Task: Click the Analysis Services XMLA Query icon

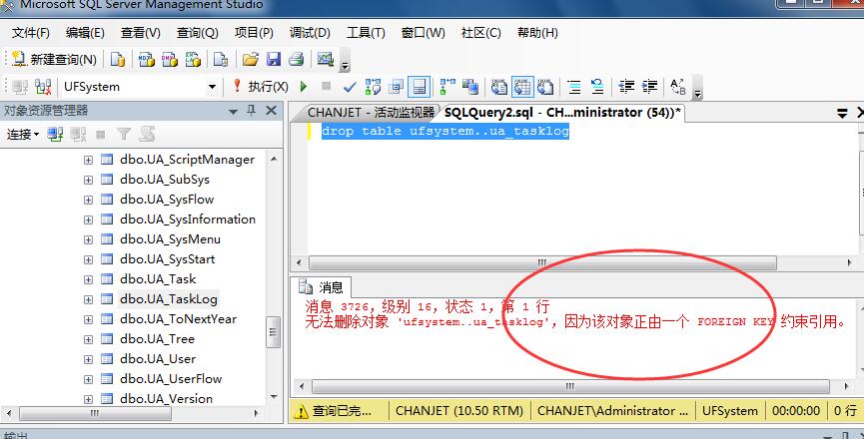Action: (193, 60)
